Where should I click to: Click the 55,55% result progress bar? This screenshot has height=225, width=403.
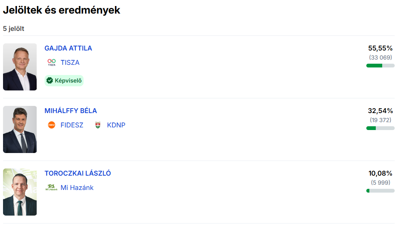point(380,66)
